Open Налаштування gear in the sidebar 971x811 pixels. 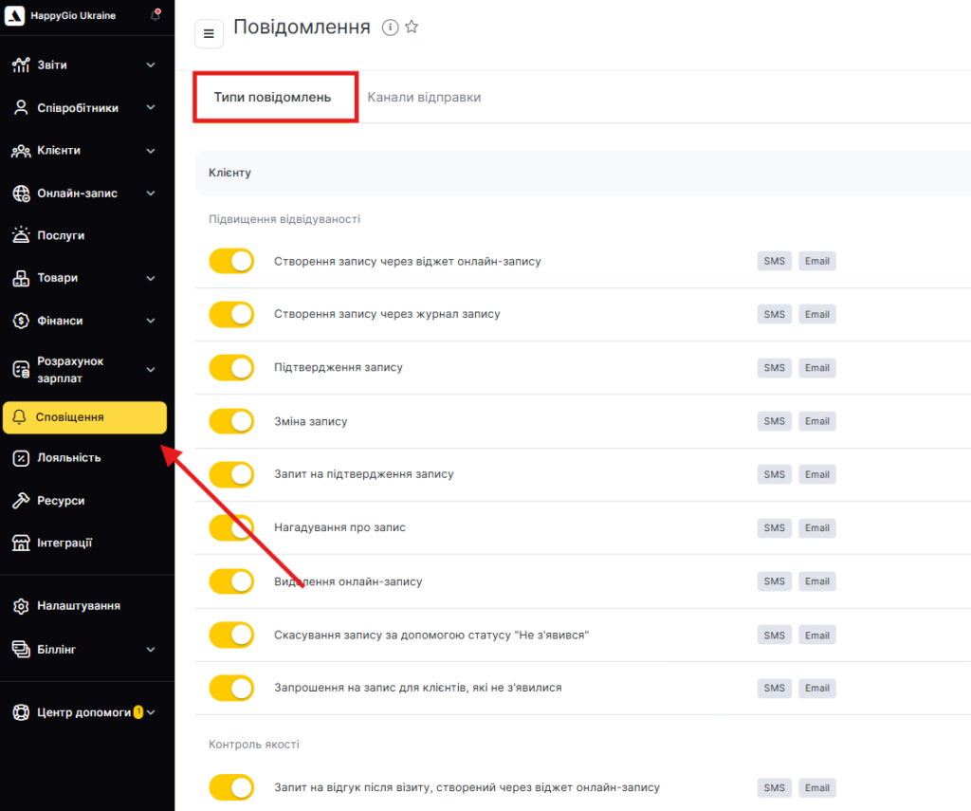coord(21,605)
